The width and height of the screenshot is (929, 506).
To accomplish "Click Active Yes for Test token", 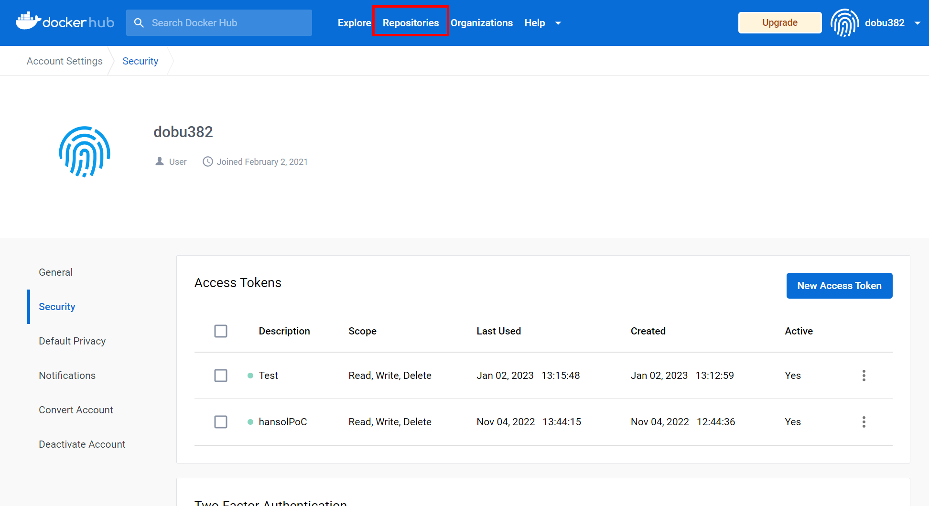I will (x=793, y=376).
